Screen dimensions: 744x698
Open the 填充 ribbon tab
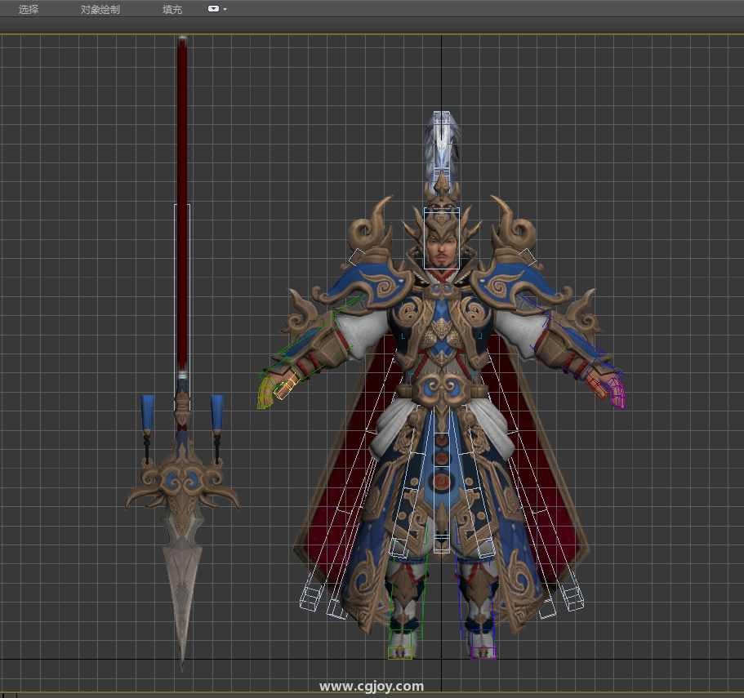(172, 10)
